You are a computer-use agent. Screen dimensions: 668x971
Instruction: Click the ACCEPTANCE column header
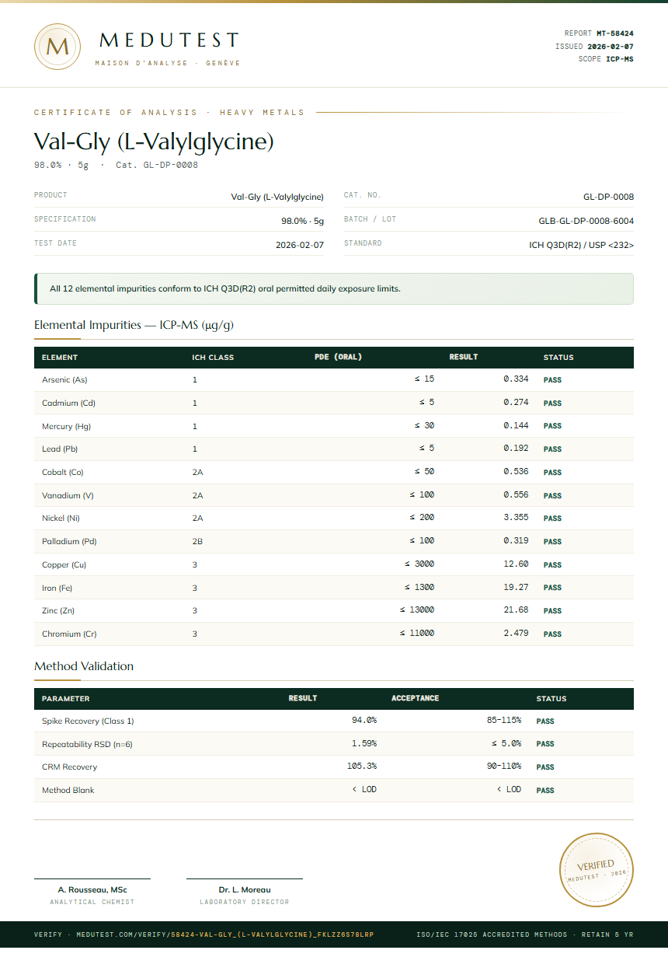(x=416, y=698)
